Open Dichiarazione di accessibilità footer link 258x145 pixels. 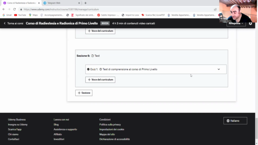114,139
